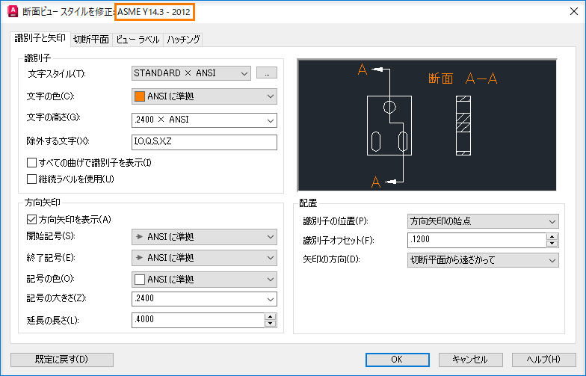The image size is (586, 376).
Task: Uncheck 方向矢印を表示 checkbox
Action: (x=31, y=220)
